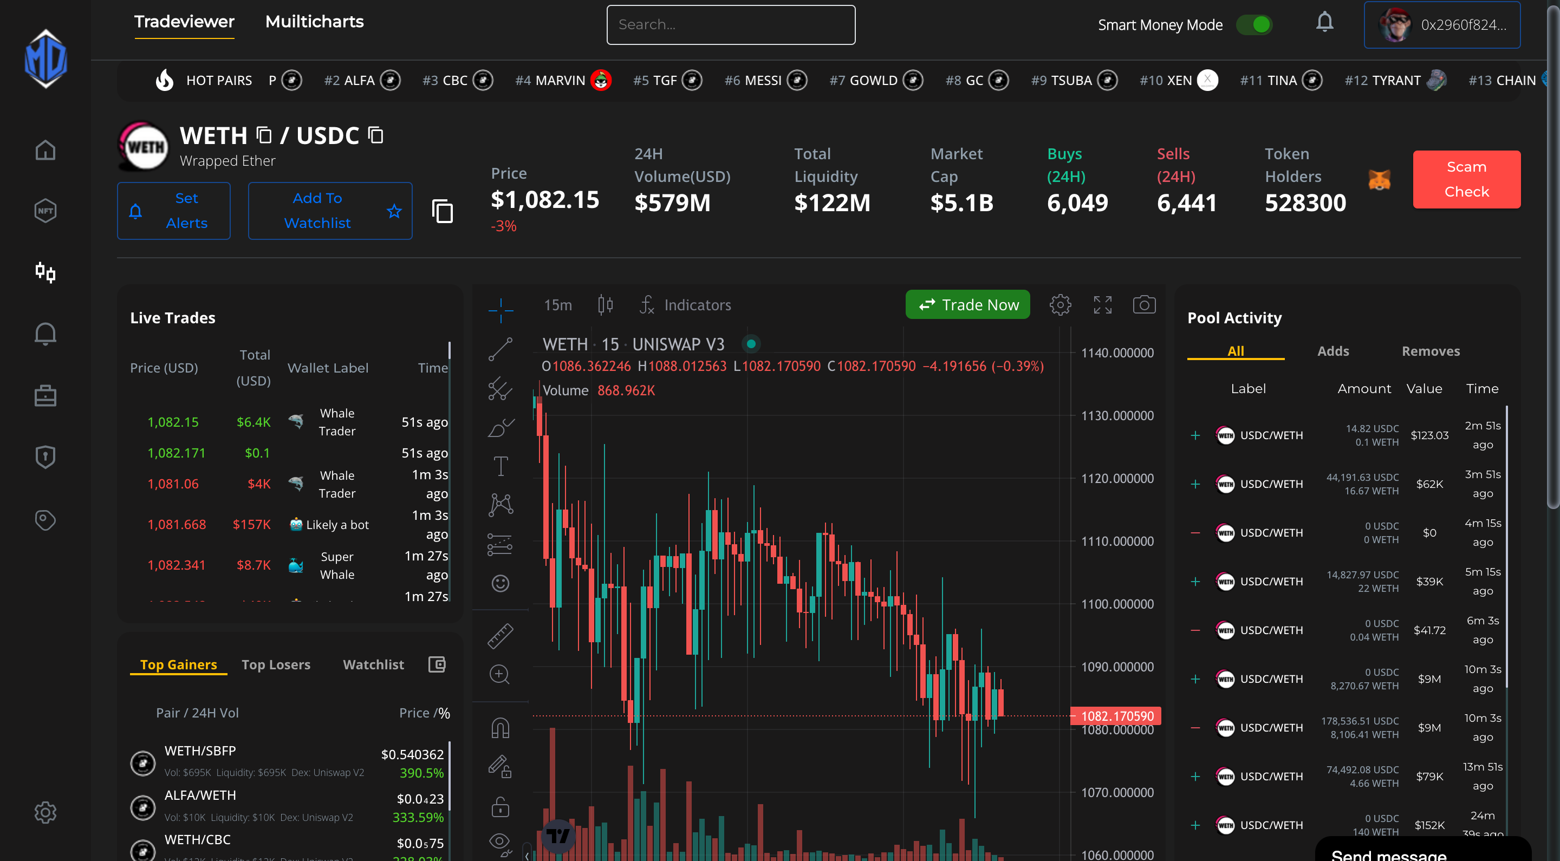Select the chart Text tool
The height and width of the screenshot is (861, 1560).
coord(501,466)
